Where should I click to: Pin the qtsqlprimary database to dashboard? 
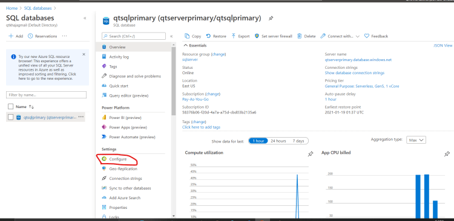pos(271,19)
